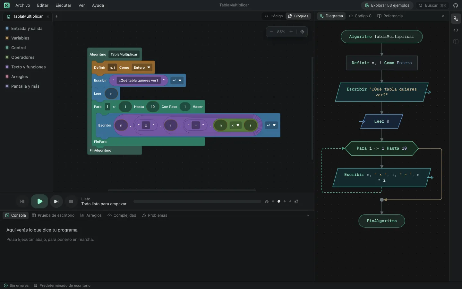
Task: Open the Ejecutar menu
Action: [x=64, y=5]
